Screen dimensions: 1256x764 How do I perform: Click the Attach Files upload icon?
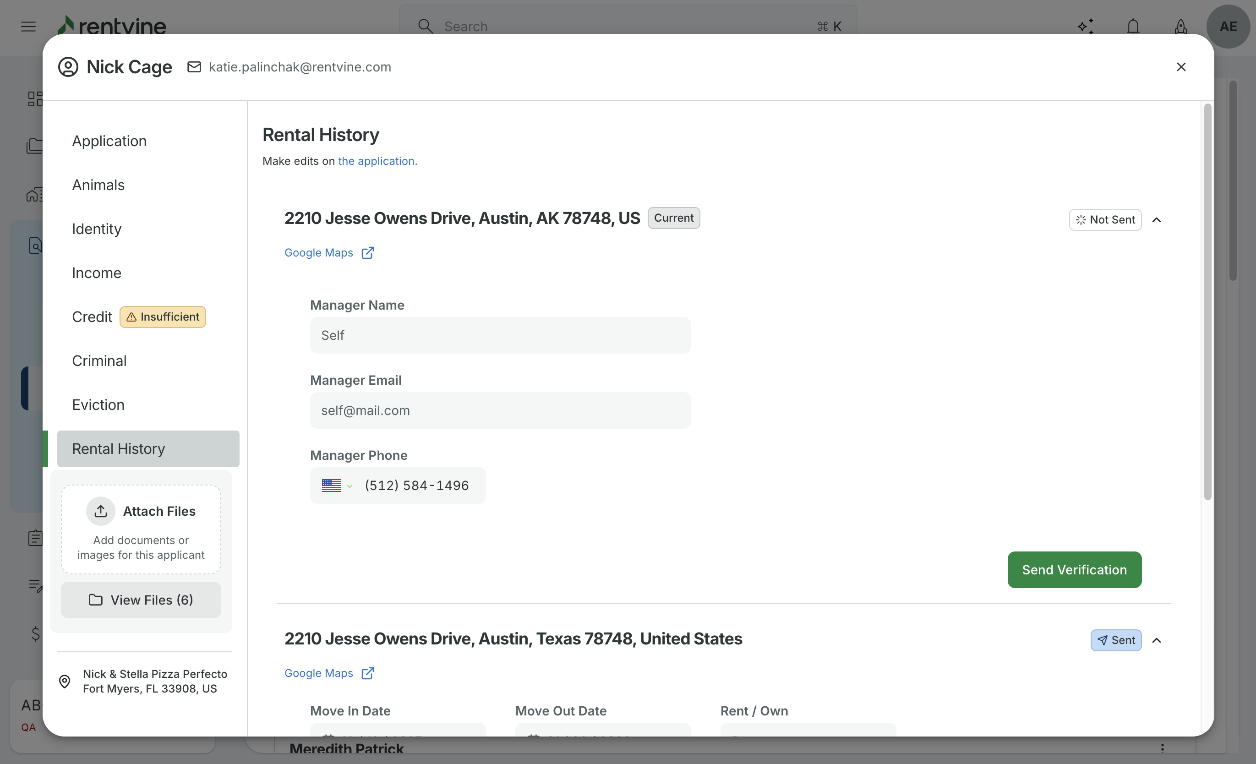coord(100,511)
